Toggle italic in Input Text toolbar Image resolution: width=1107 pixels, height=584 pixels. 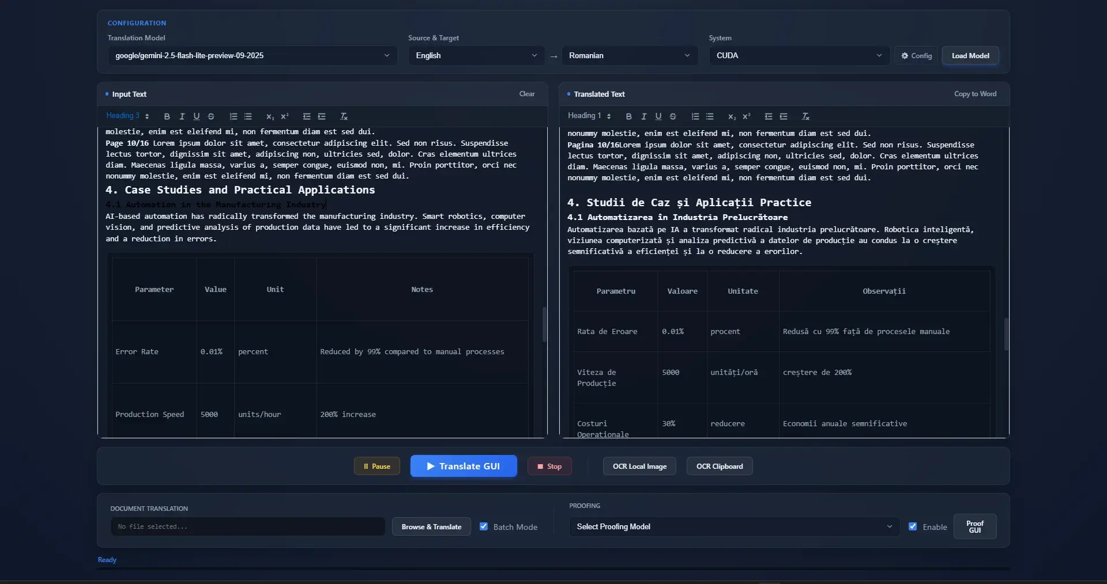pyautogui.click(x=182, y=116)
